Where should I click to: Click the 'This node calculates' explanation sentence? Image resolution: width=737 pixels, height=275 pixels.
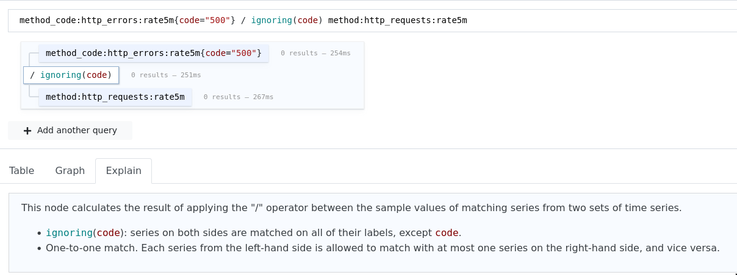[x=351, y=208]
